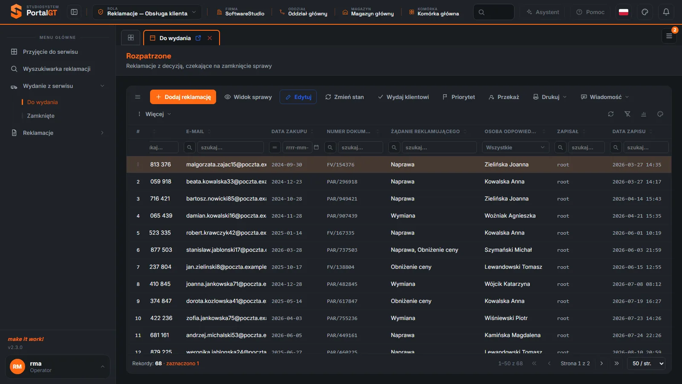This screenshot has width=682, height=384.
Task: Click the Edytuj button
Action: pyautogui.click(x=298, y=97)
